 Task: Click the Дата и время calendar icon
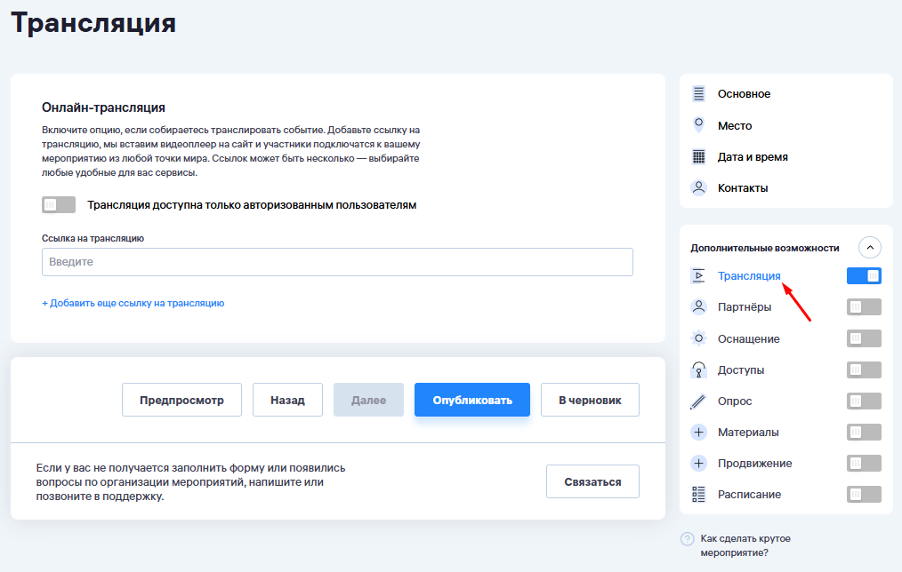tap(698, 157)
